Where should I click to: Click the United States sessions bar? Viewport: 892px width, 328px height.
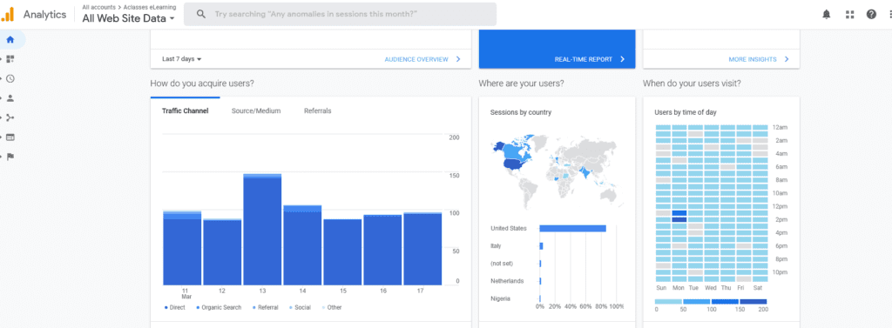point(572,229)
